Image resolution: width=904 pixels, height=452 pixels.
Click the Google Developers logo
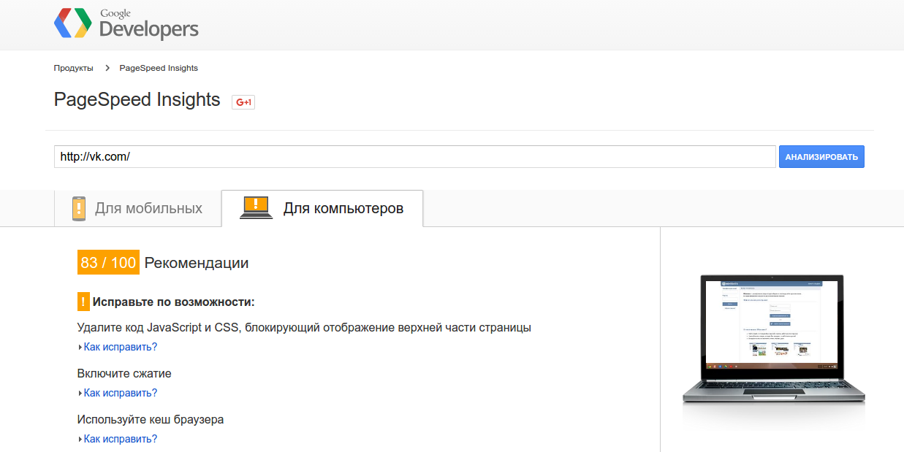tap(126, 24)
